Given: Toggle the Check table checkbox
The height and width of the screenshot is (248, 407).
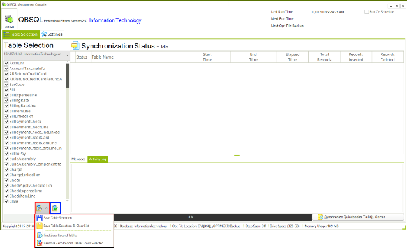Looking at the screenshot, I should click(6, 180).
